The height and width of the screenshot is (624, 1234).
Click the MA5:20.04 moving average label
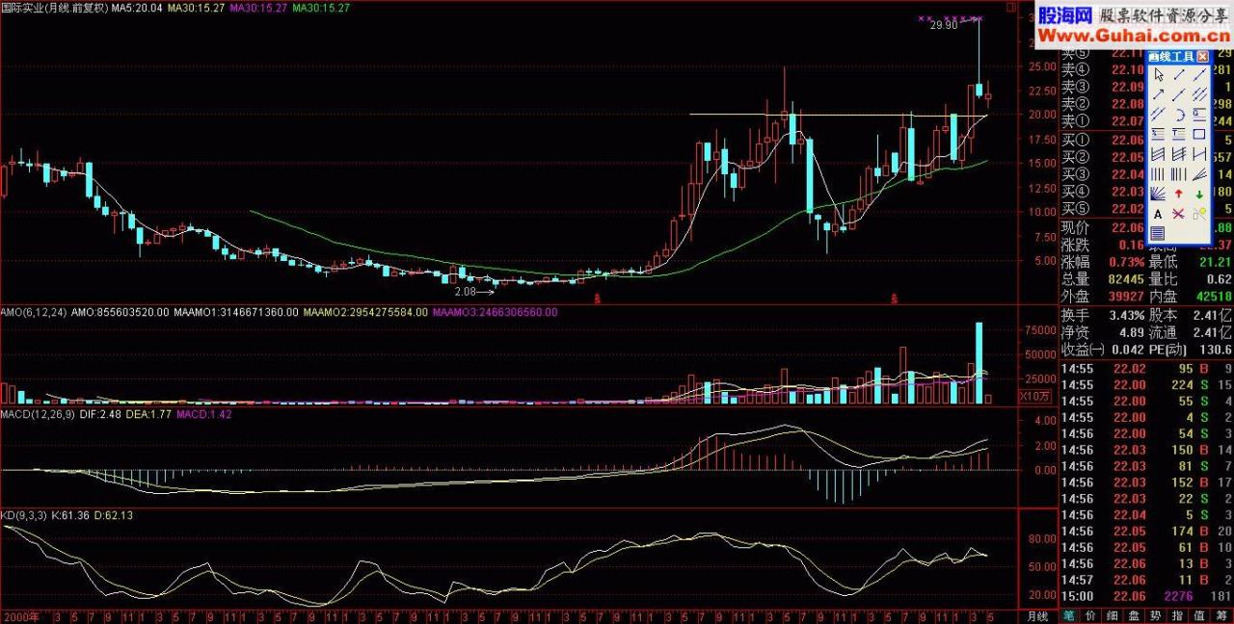136,7
